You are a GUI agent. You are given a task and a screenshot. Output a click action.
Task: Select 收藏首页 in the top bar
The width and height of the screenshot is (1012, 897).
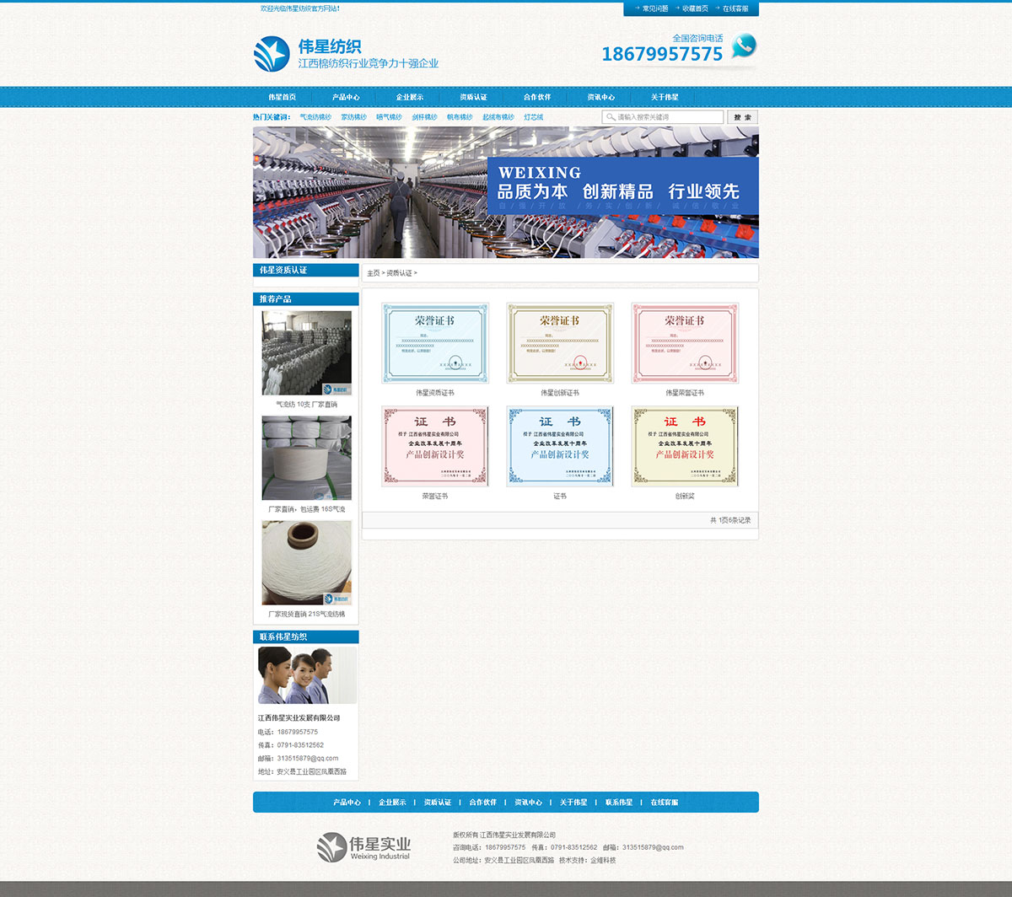[x=695, y=8]
